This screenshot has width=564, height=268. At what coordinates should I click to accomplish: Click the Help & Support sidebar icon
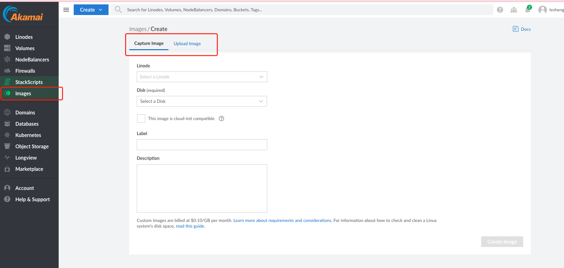[x=7, y=199]
